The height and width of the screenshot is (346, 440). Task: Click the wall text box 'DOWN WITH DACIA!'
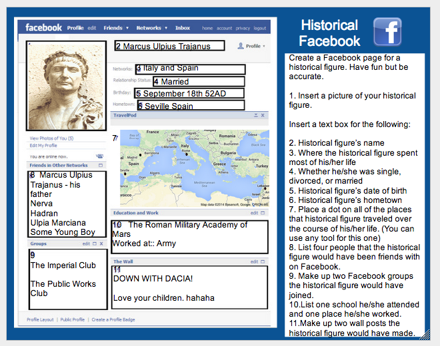point(190,287)
